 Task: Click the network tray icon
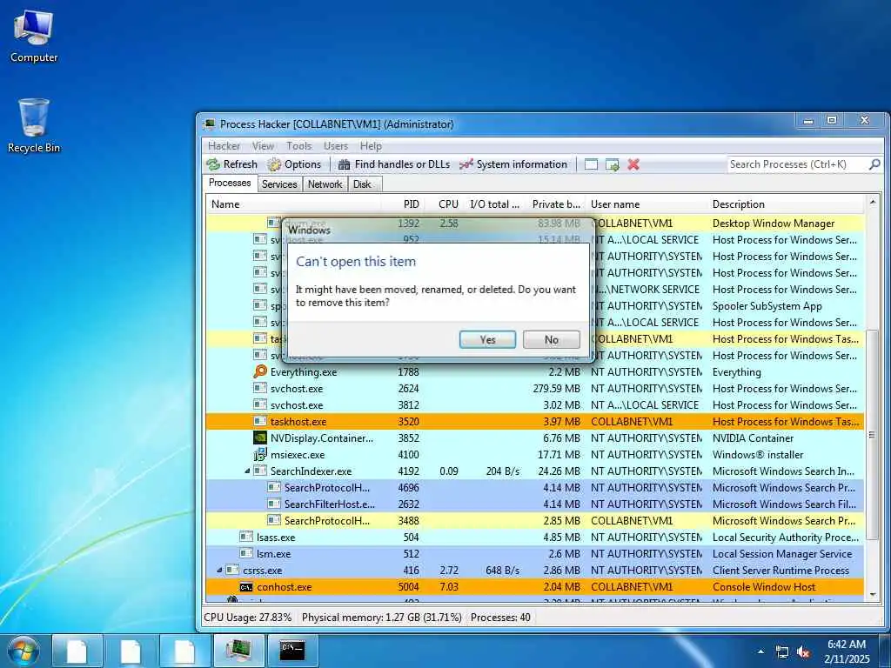point(782,652)
